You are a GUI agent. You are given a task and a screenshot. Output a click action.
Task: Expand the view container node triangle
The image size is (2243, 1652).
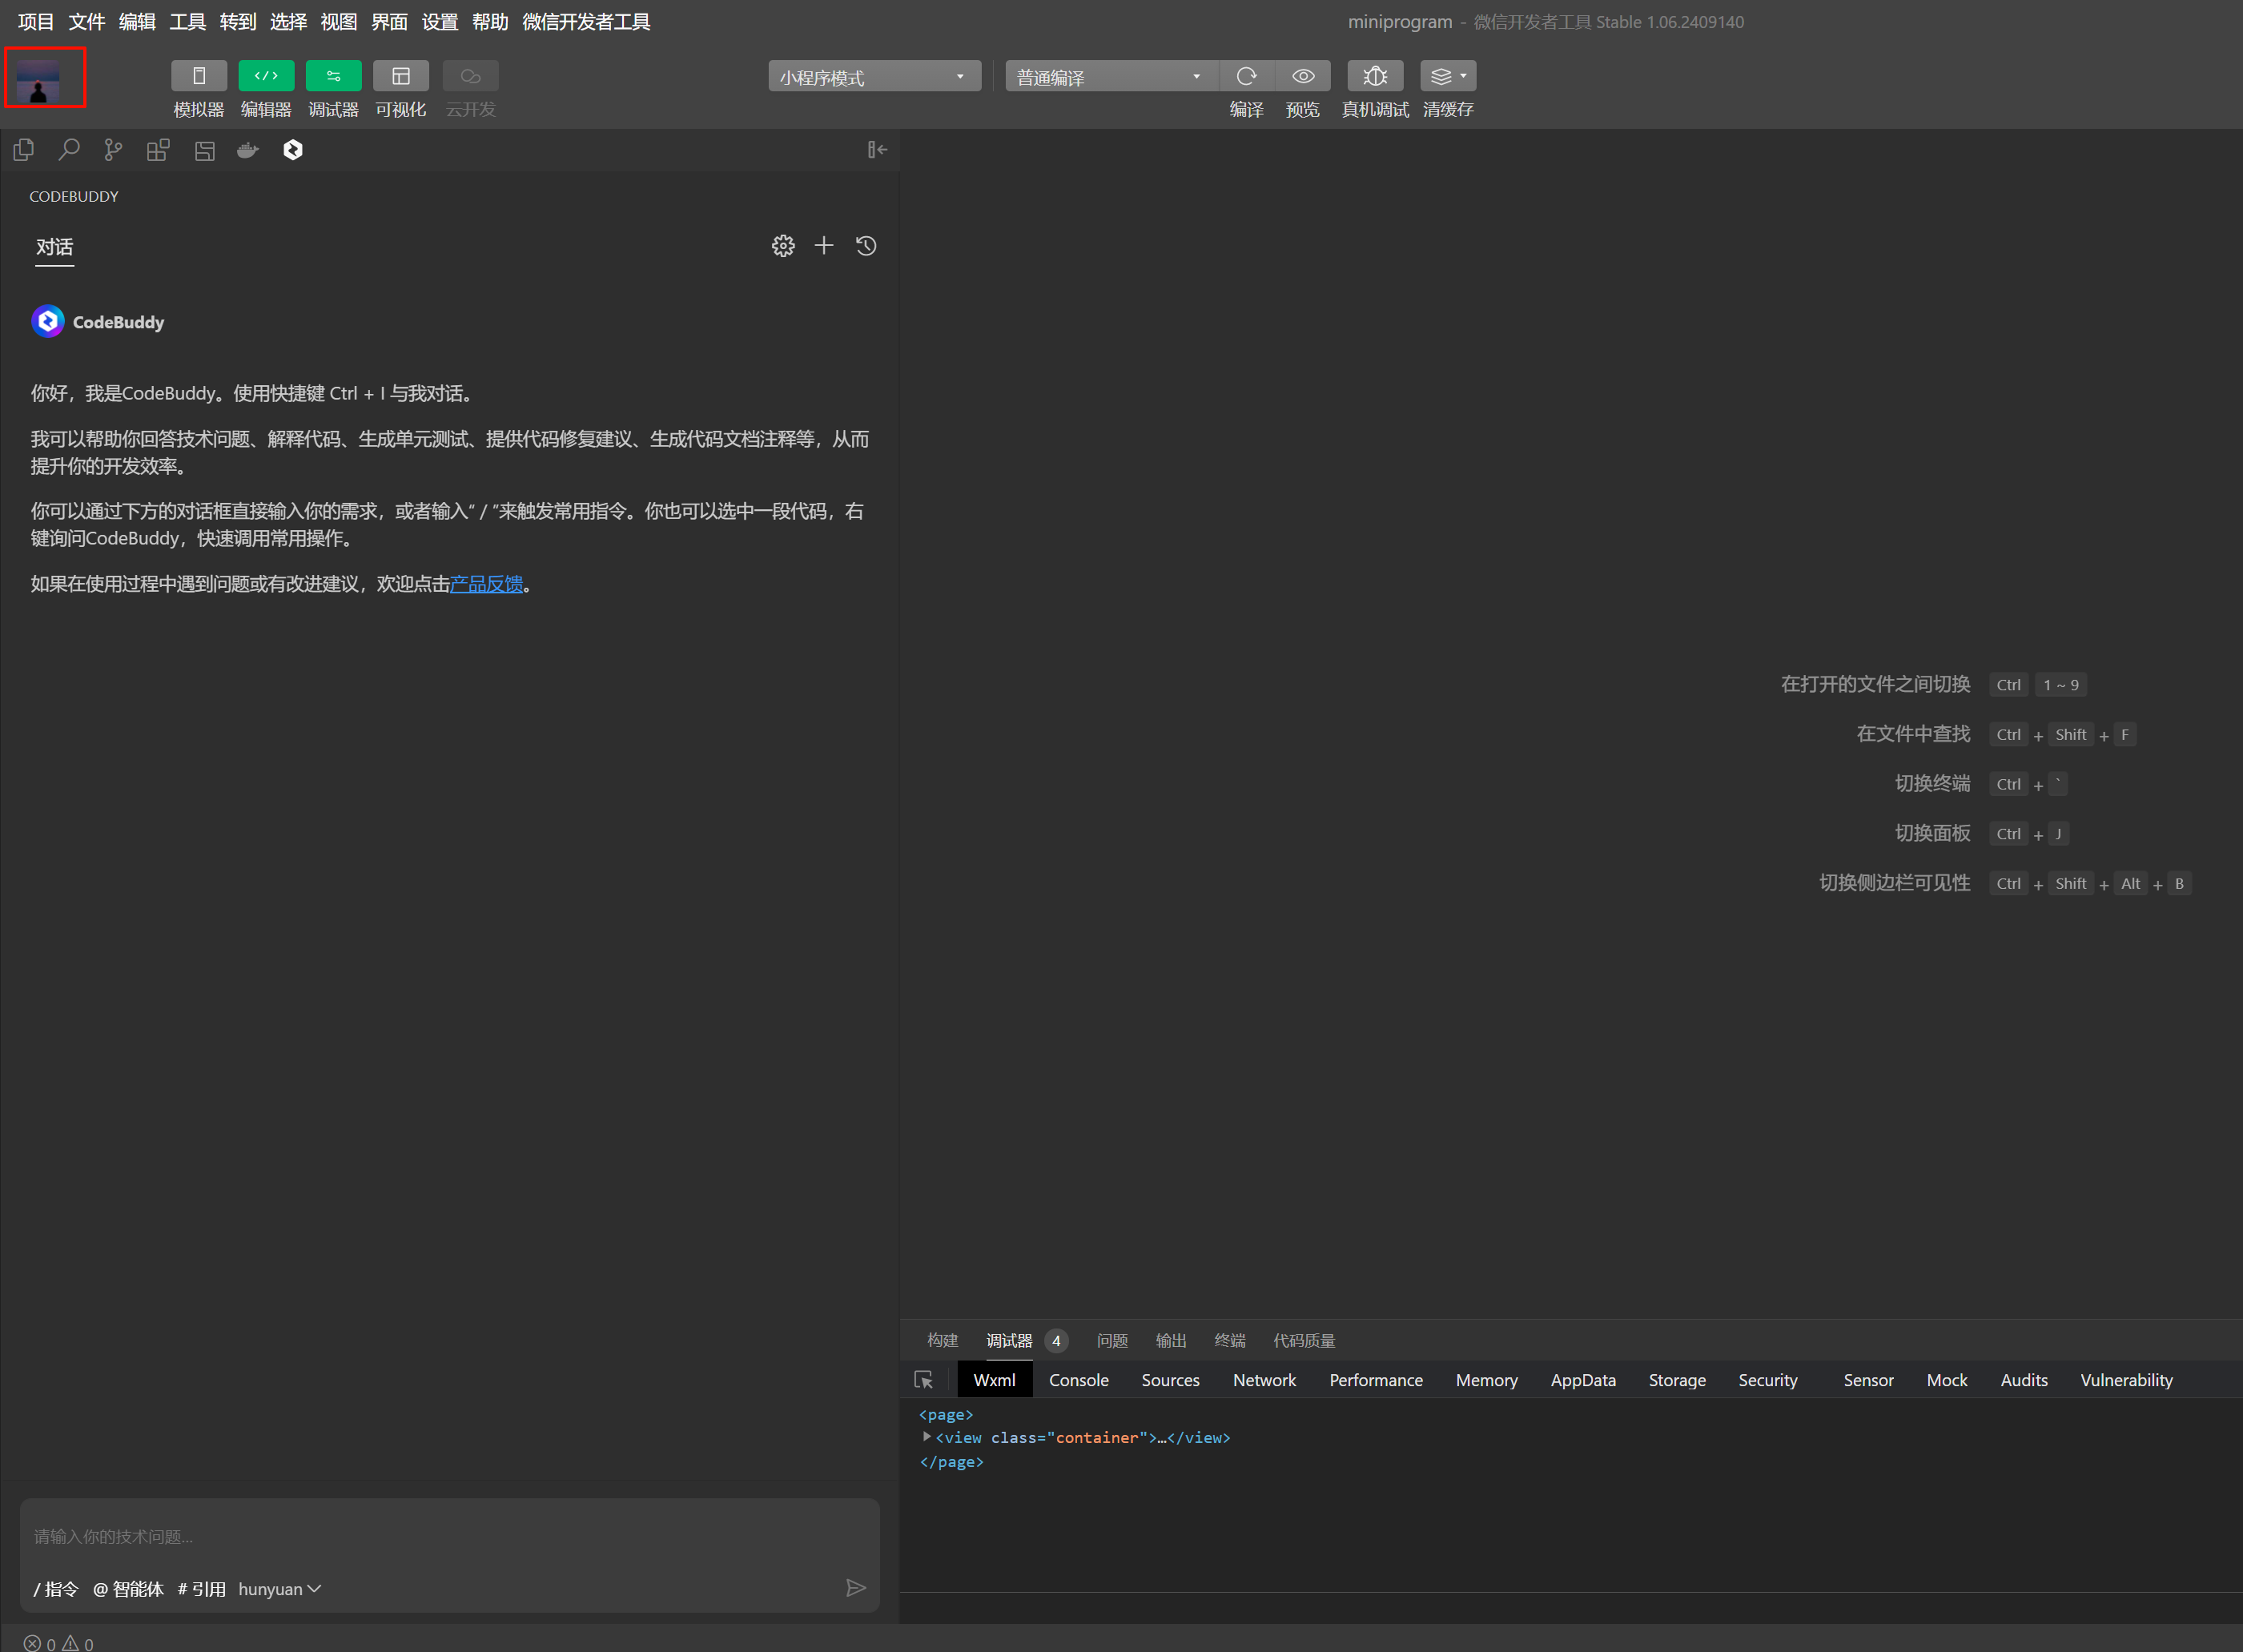click(x=927, y=1436)
